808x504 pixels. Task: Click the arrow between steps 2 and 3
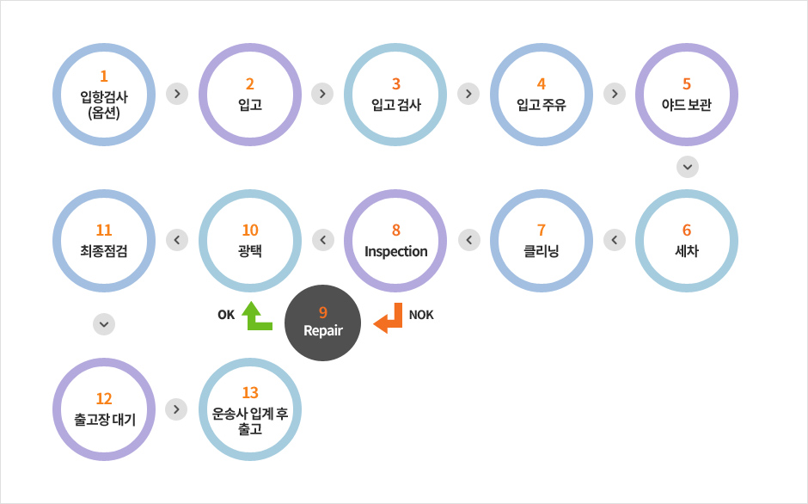[x=322, y=94]
